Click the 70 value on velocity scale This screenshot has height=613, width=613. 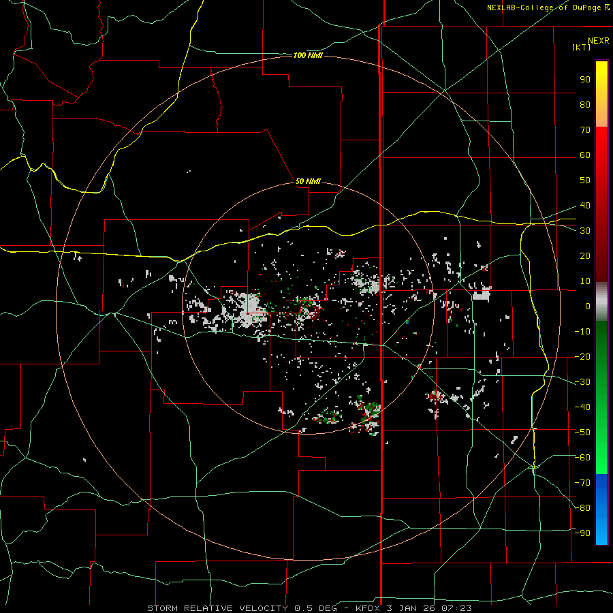585,130
